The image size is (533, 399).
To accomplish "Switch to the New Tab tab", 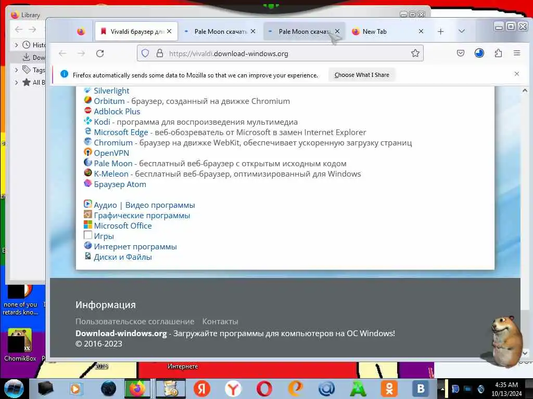I will (388, 32).
